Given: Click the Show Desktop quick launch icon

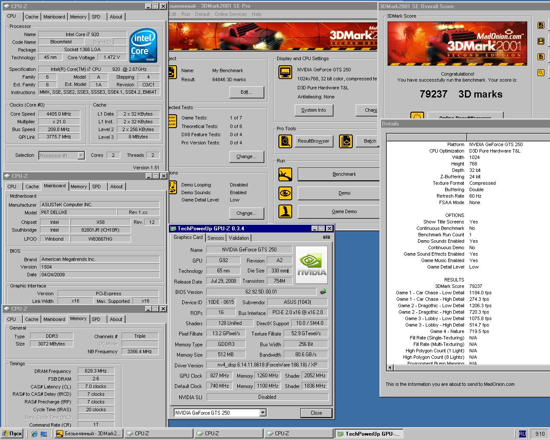Looking at the screenshot, I should [44, 434].
